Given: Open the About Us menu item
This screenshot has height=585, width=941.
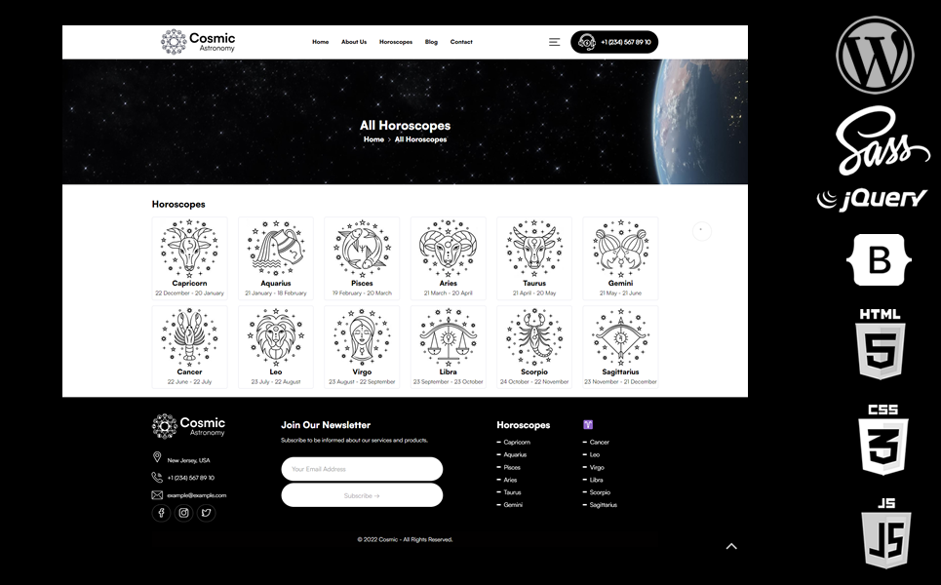Looking at the screenshot, I should [354, 42].
